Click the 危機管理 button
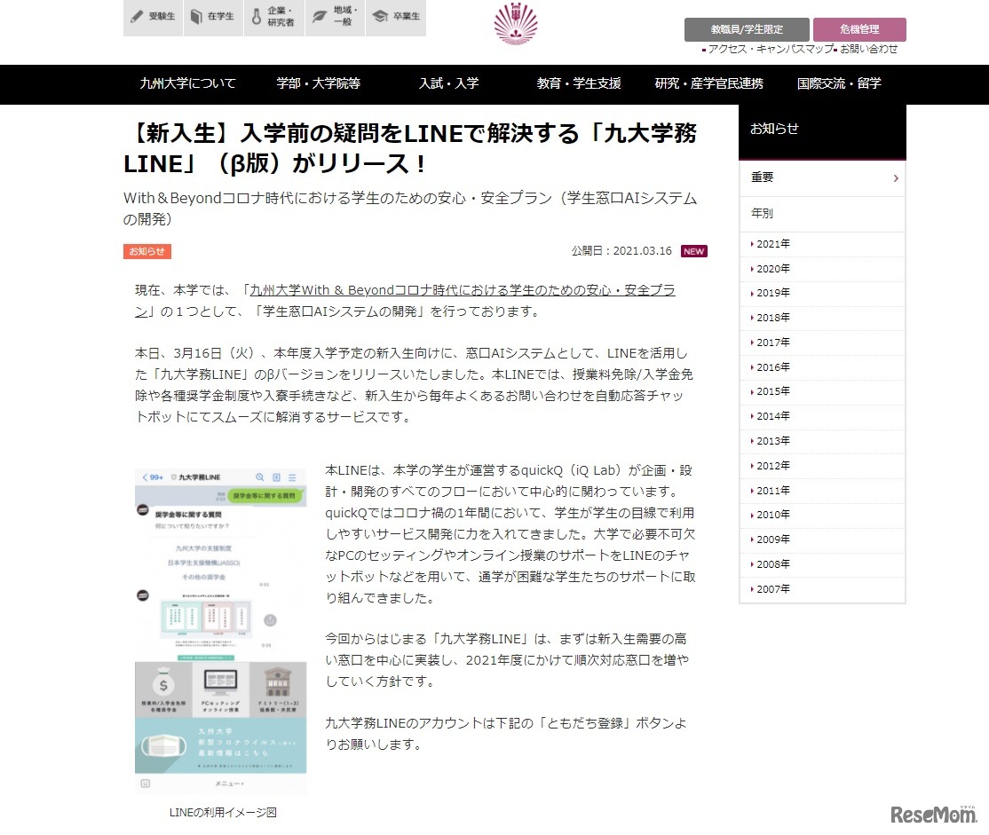Image resolution: width=989 pixels, height=835 pixels. (859, 29)
